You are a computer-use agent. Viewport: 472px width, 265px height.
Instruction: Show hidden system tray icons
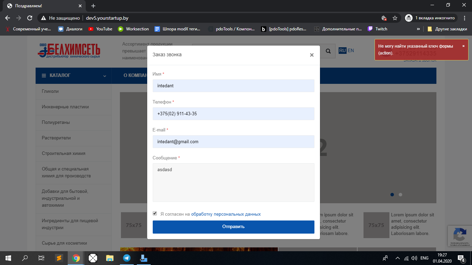pos(397,258)
